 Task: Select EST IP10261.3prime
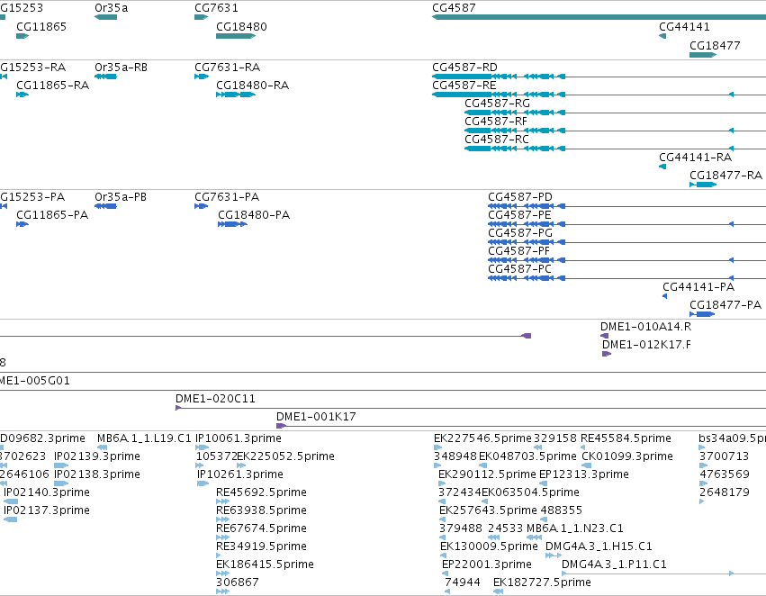[x=203, y=483]
